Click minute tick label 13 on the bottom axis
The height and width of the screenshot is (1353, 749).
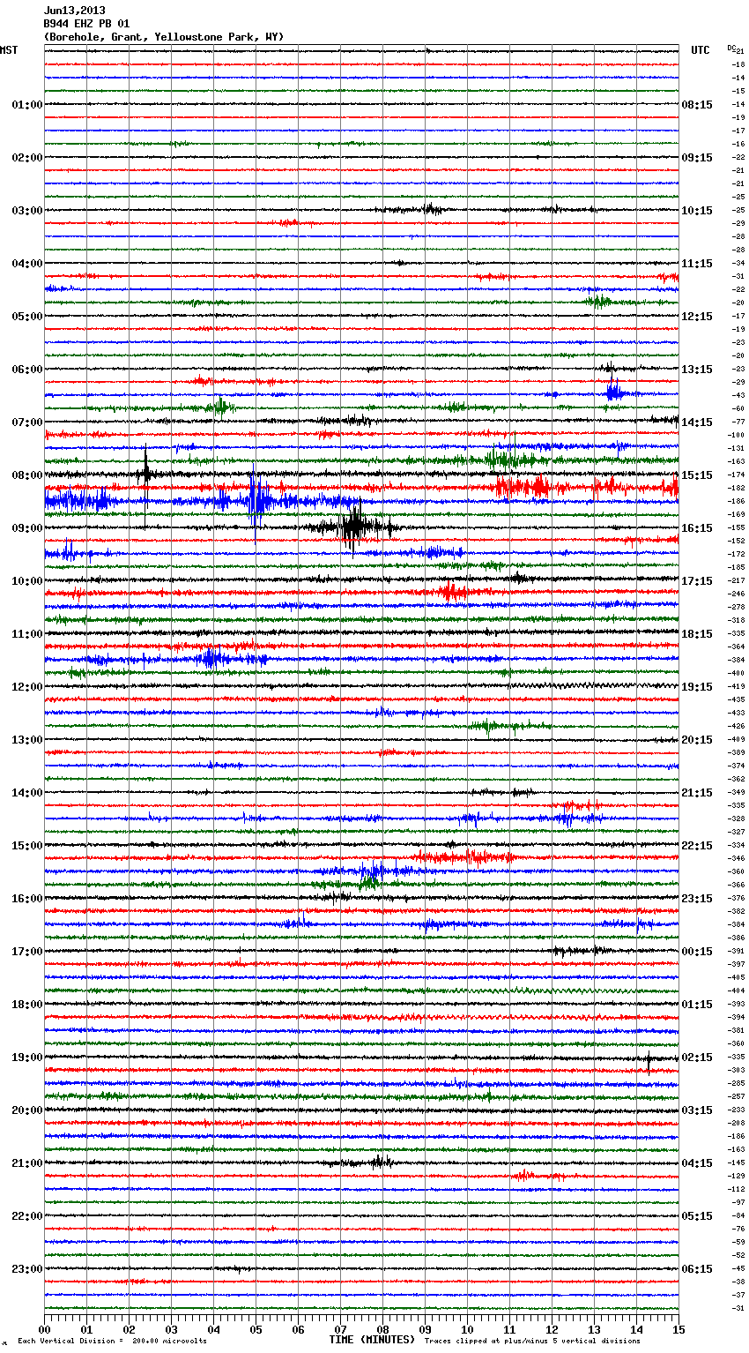click(595, 1329)
